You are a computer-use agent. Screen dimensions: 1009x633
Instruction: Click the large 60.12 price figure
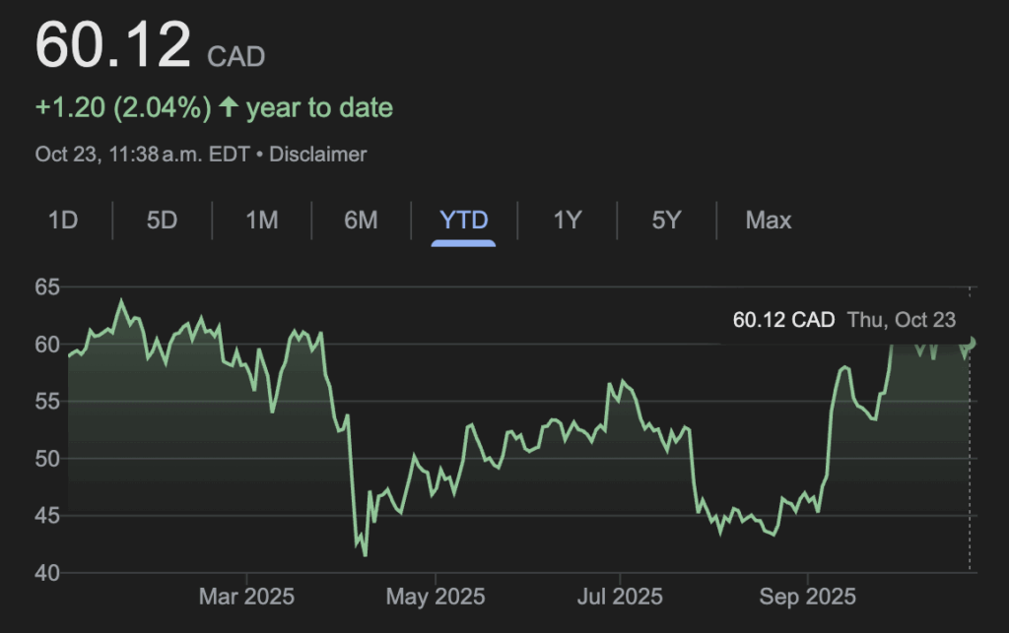click(113, 45)
